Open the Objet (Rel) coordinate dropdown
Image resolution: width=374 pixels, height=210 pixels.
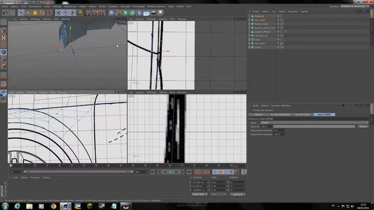tap(200, 194)
